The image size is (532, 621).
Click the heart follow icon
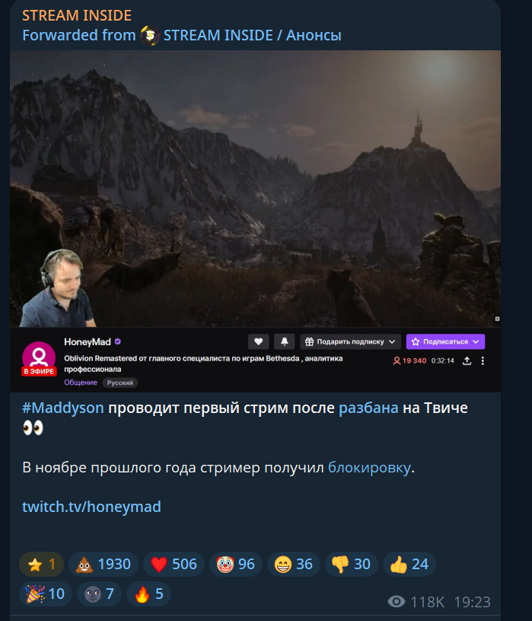click(x=258, y=342)
